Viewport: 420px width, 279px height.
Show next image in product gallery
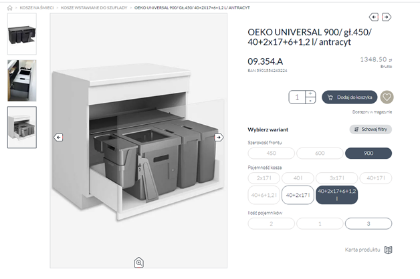(219, 137)
